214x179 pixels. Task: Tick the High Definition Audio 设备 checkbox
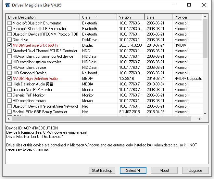click(x=9, y=84)
